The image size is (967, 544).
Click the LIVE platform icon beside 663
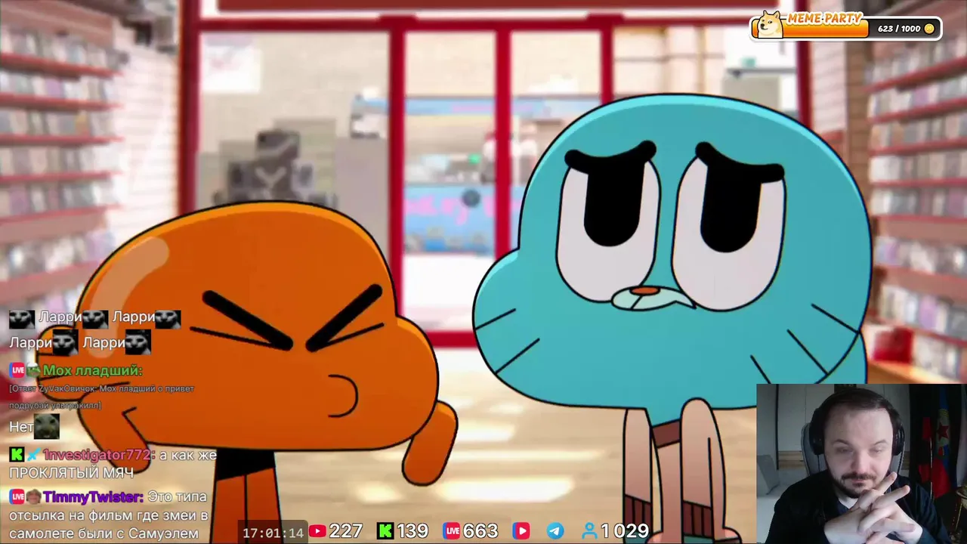452,531
